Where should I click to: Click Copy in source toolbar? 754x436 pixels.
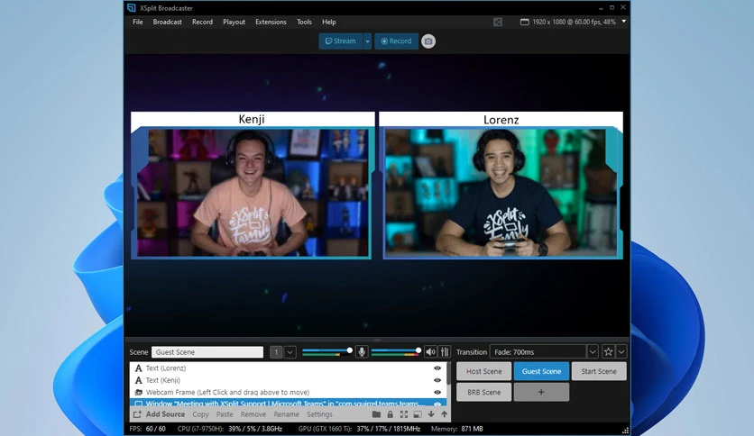[200, 413]
